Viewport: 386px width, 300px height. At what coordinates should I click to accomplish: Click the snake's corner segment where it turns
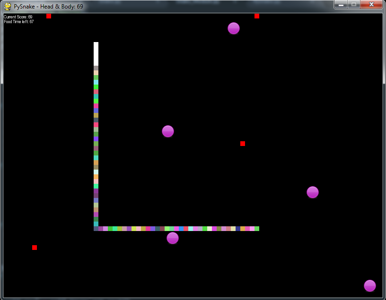point(96,229)
